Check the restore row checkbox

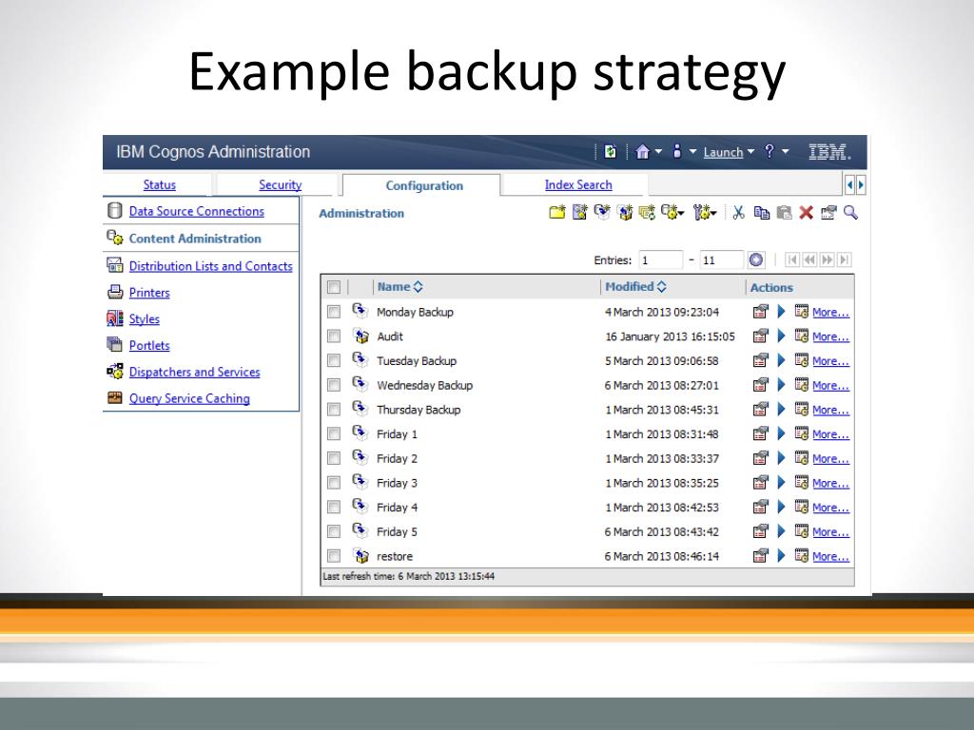point(334,556)
